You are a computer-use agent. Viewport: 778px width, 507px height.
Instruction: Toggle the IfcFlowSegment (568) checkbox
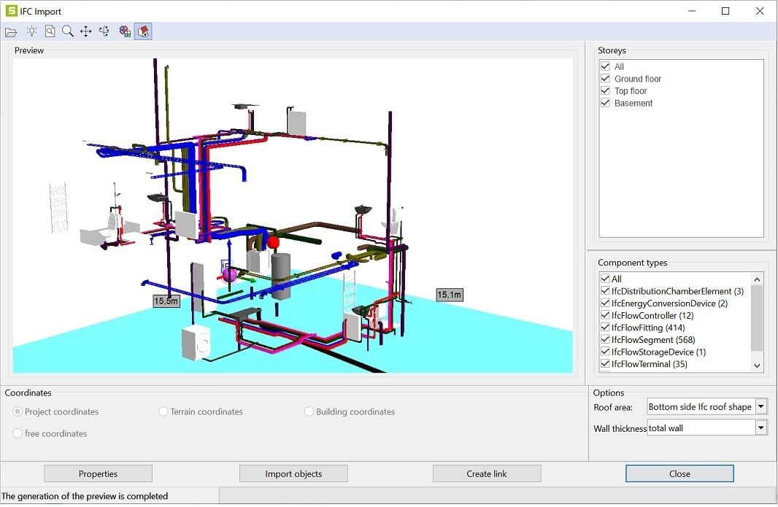tap(605, 340)
